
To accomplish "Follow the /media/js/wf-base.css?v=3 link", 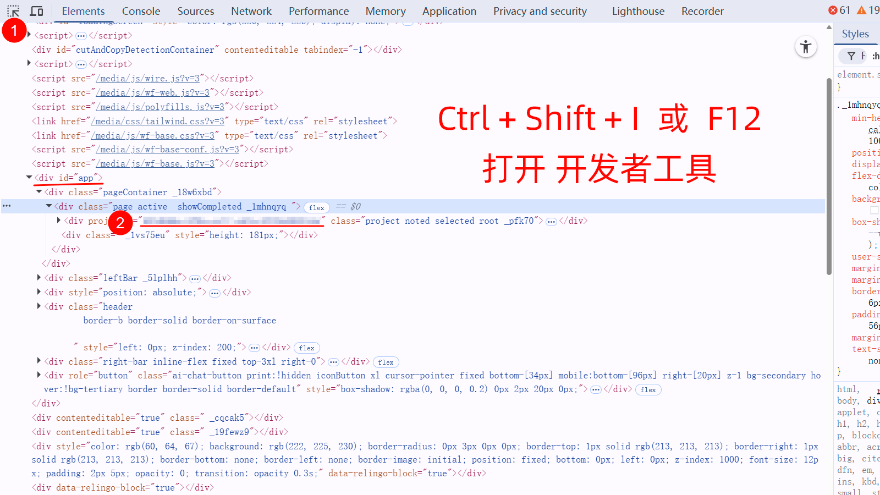I will pyautogui.click(x=153, y=136).
